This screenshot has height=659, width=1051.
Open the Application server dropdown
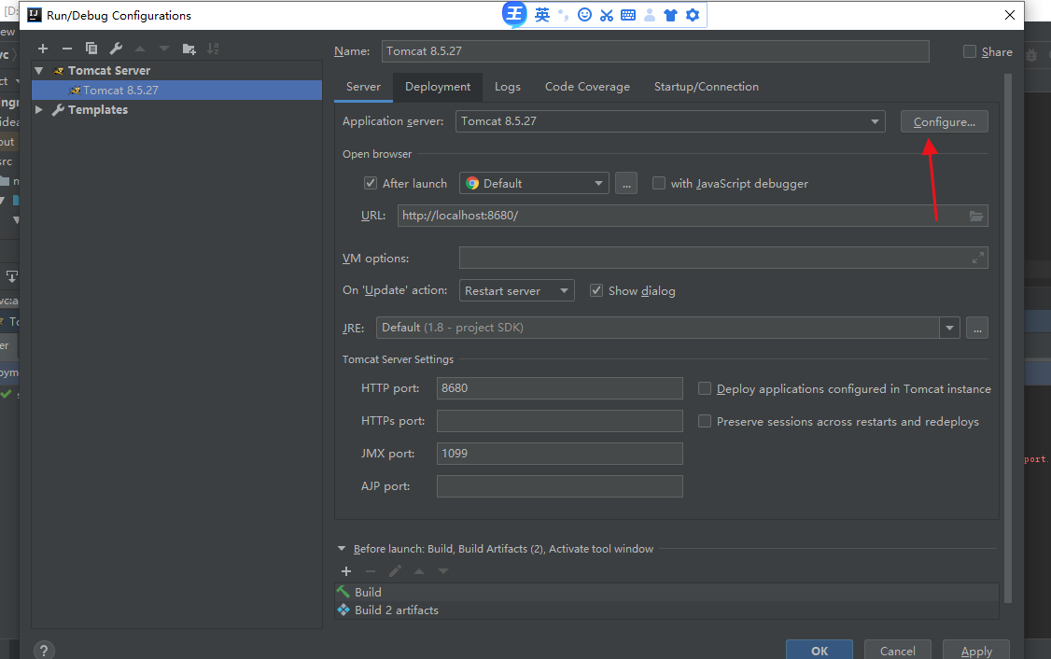[670, 121]
